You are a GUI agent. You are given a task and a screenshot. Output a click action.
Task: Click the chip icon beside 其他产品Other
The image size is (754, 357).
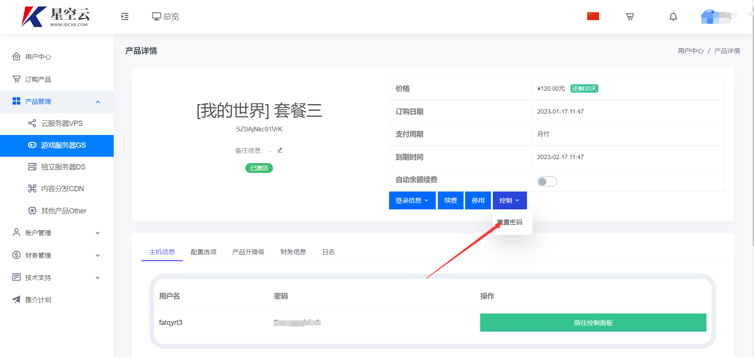click(32, 211)
